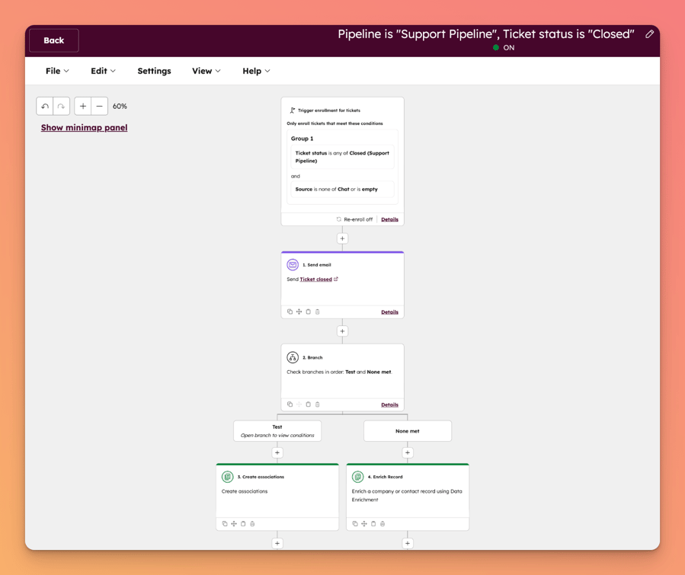This screenshot has width=685, height=575.
Task: Click the Back button
Action: (x=53, y=40)
